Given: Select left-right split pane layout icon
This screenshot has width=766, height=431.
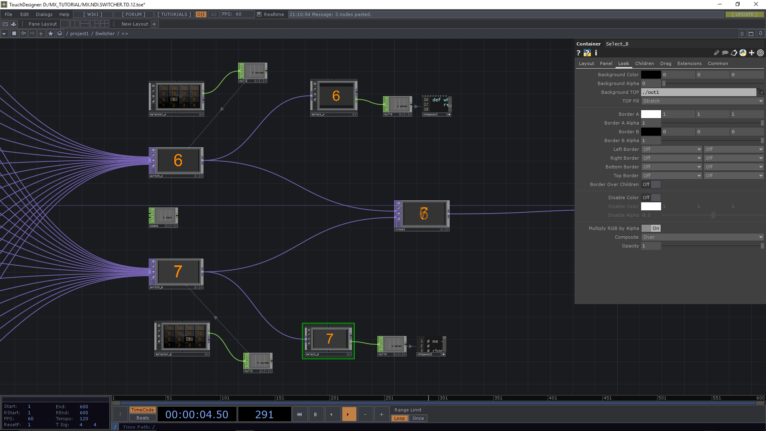Looking at the screenshot, I should (75, 24).
